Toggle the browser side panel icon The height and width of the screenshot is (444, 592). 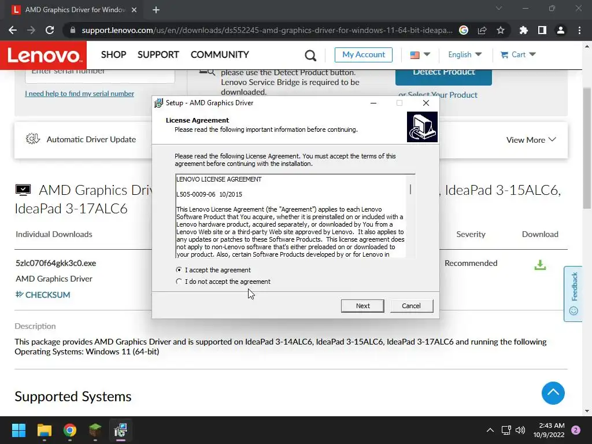pyautogui.click(x=542, y=30)
